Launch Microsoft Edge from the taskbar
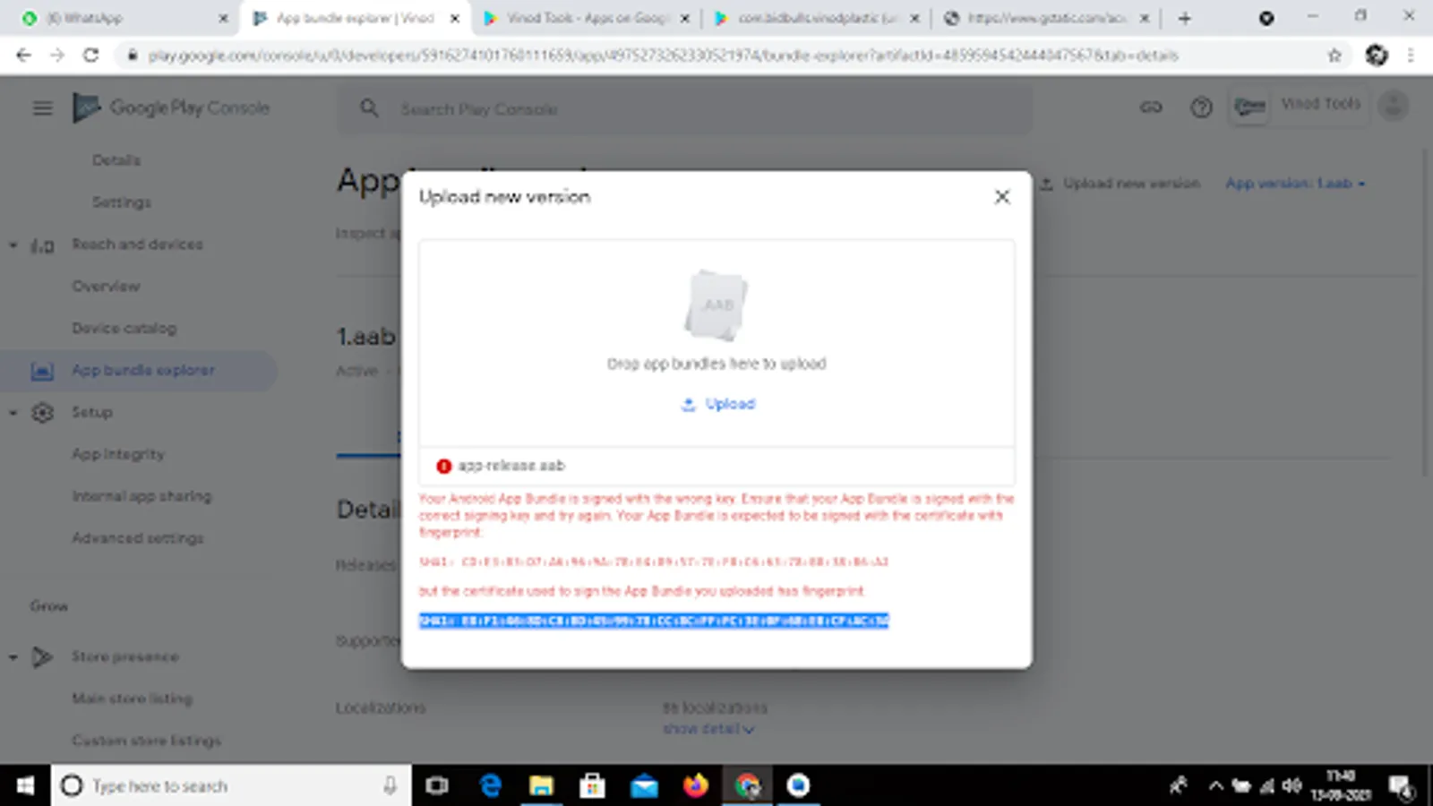 point(491,785)
